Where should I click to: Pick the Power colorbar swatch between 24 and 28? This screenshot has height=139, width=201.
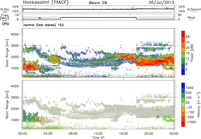(183, 39)
